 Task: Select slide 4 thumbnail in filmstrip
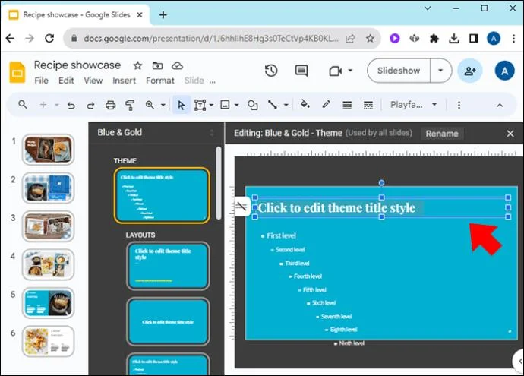[48, 264]
